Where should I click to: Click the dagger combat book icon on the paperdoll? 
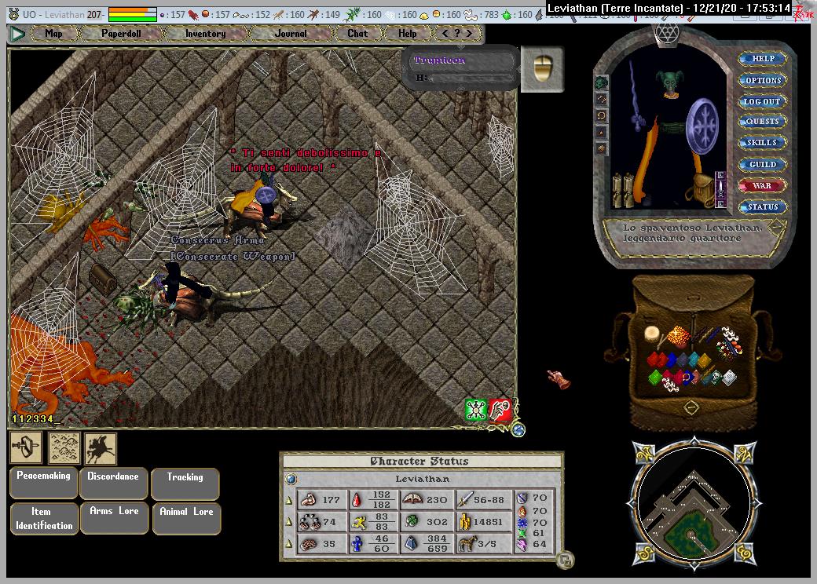(720, 189)
